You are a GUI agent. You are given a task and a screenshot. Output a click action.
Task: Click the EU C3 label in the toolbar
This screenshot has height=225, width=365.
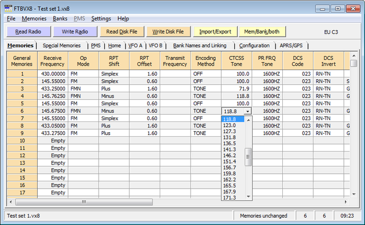[331, 32]
